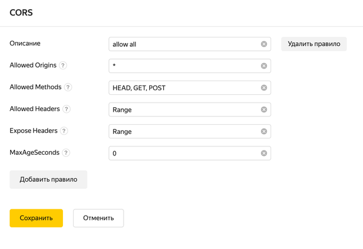363x249 pixels.
Task: Show help for Allowed Headers
Action: click(66, 109)
